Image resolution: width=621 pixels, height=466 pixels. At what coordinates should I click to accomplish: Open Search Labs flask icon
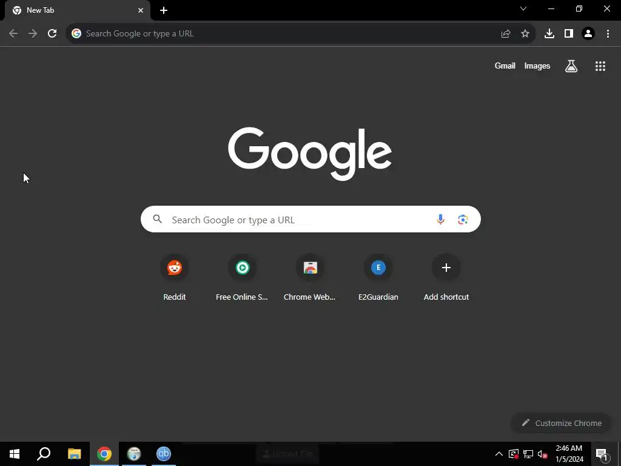coord(571,66)
